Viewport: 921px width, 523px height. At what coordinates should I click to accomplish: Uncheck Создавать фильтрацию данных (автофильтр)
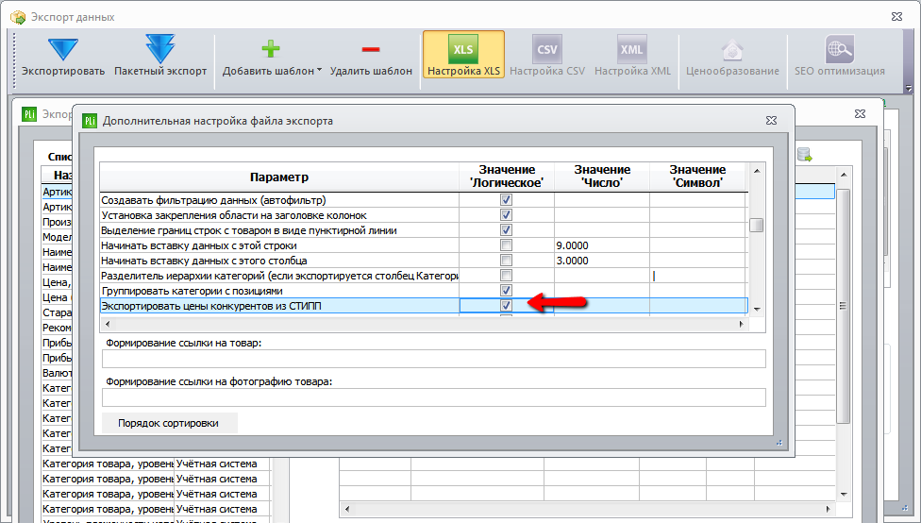coord(506,200)
